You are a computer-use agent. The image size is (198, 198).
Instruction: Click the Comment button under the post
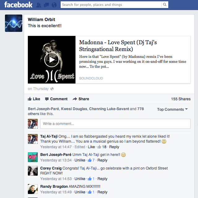[x=56, y=99]
